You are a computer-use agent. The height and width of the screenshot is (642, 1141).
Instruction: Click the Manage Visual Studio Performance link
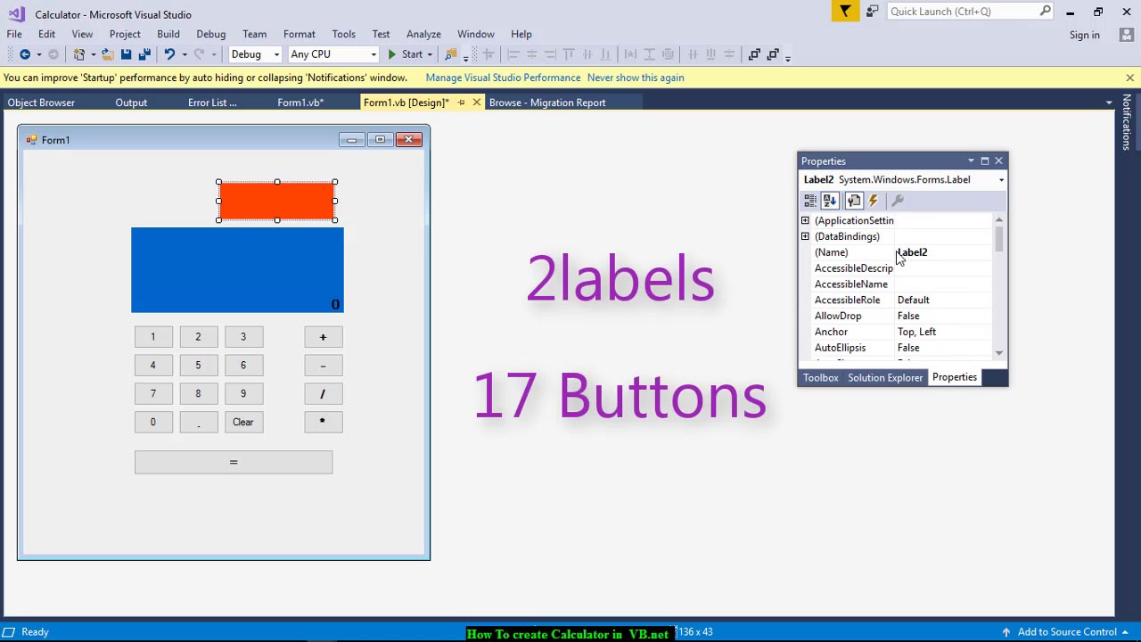click(503, 78)
